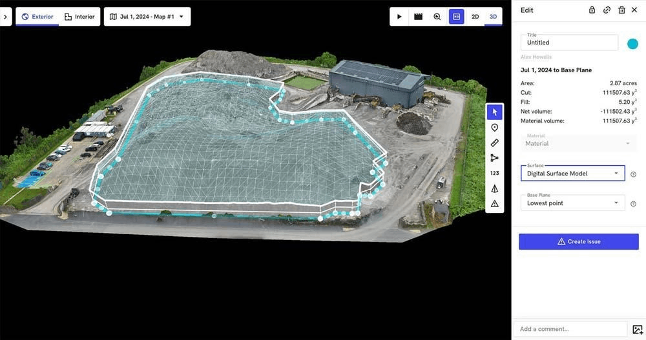
Task: Click the 123 count annotation tool
Action: pyautogui.click(x=494, y=173)
